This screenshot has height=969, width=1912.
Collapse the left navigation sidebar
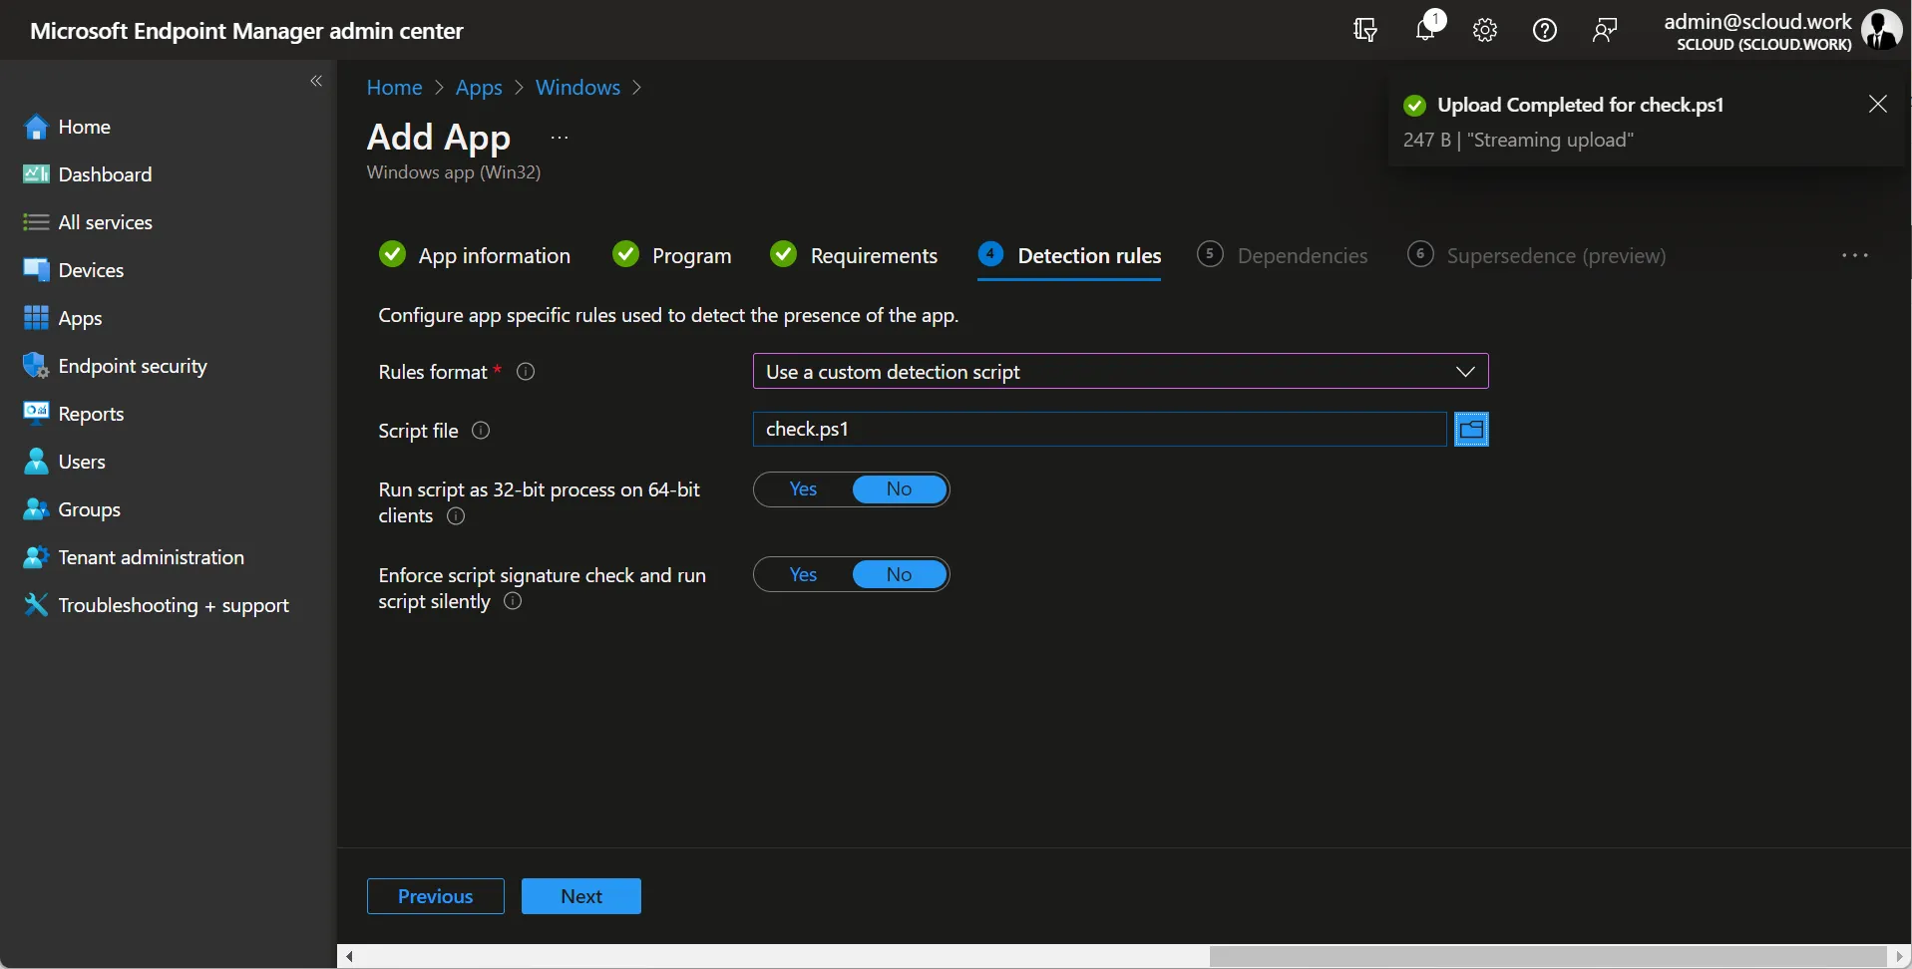(316, 81)
